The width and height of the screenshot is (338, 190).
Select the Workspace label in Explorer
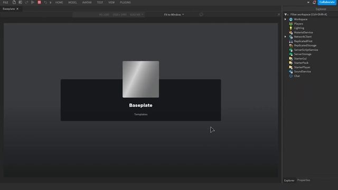301,20
